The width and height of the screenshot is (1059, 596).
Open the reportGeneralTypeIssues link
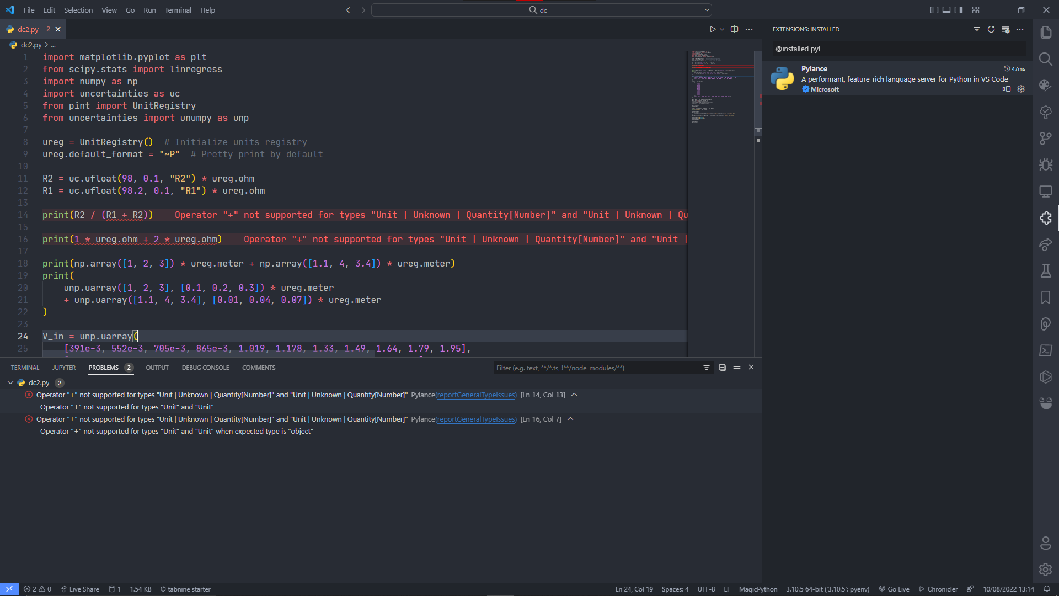coord(475,395)
